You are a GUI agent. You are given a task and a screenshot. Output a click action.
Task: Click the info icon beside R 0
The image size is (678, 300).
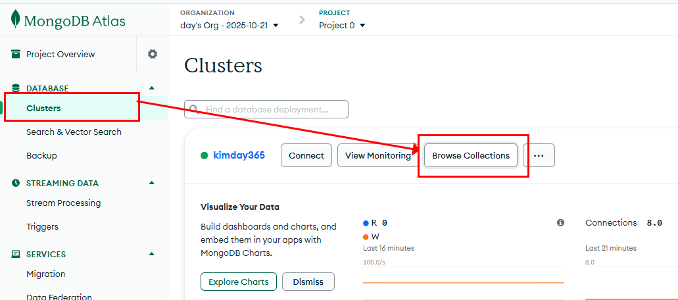pos(560,222)
